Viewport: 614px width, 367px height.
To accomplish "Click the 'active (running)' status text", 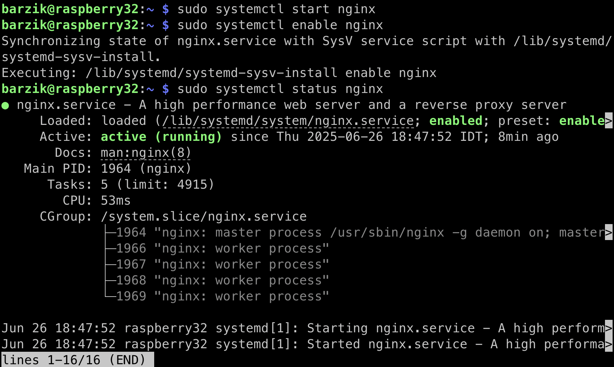I will click(161, 137).
